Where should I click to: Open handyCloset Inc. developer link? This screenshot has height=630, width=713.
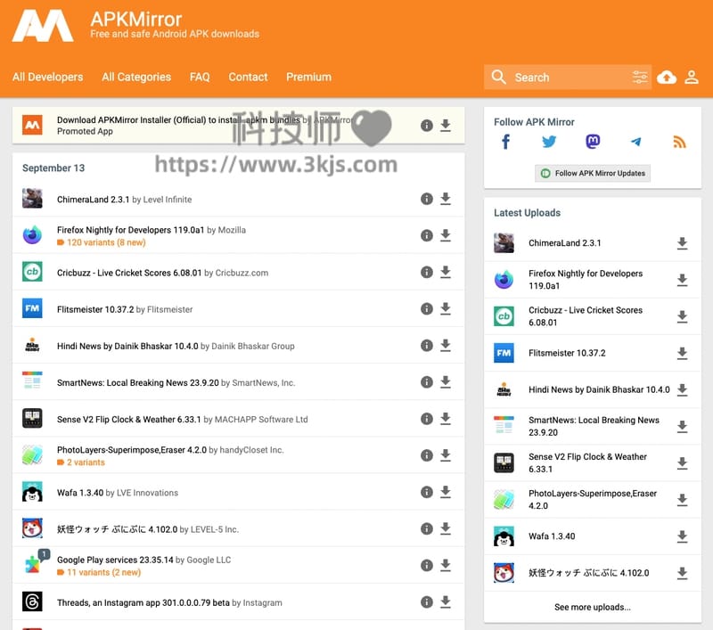pyautogui.click(x=251, y=450)
